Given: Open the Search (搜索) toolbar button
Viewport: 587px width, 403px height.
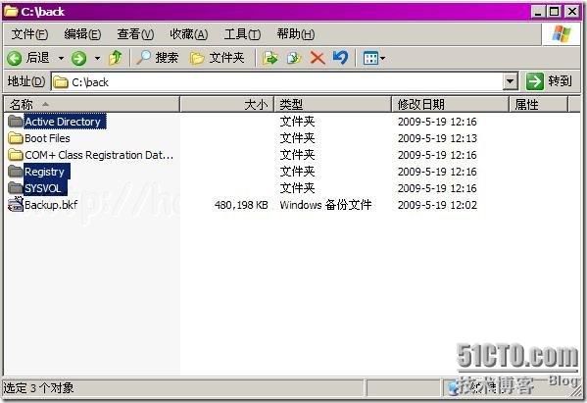Looking at the screenshot, I should (157, 58).
